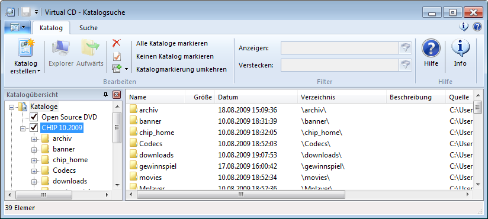Open the quick access toolbar dropdown arrow

coord(36,12)
